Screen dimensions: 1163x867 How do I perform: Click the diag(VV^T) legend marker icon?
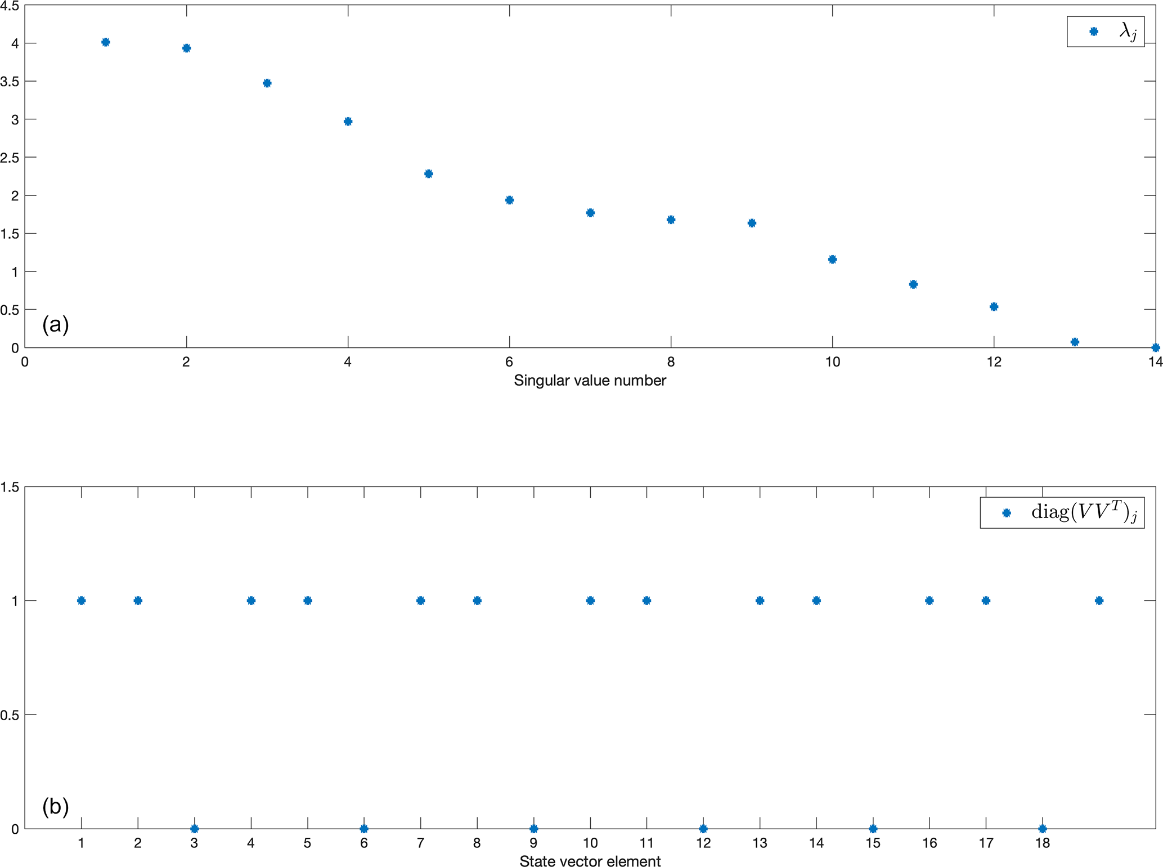(1007, 513)
